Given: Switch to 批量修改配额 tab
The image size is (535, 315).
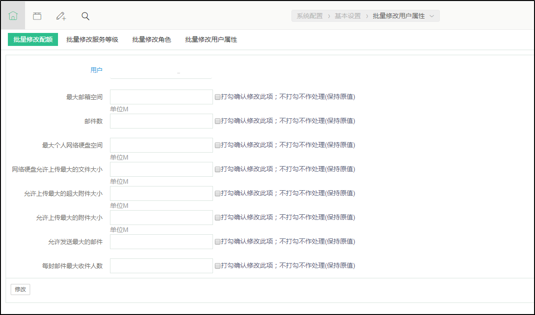Looking at the screenshot, I should [33, 40].
